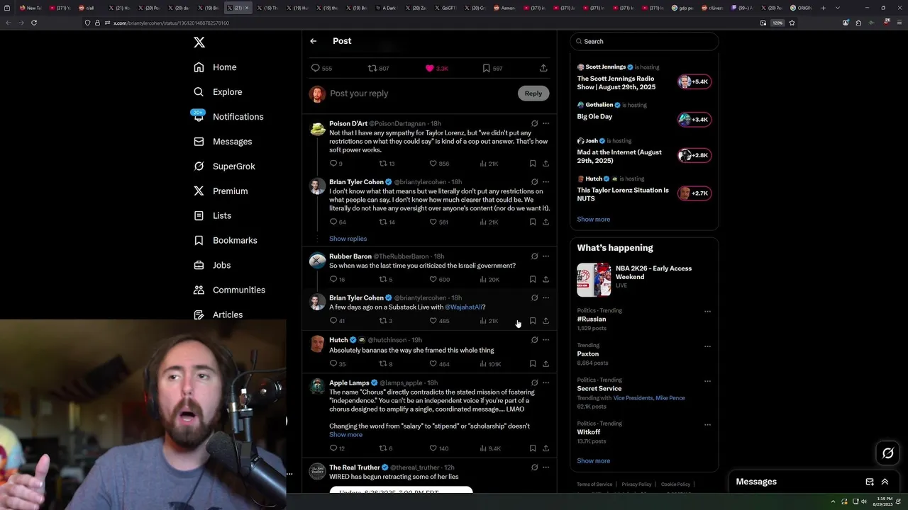Click the Bookmarks sidebar icon
908x510 pixels.
[199, 240]
